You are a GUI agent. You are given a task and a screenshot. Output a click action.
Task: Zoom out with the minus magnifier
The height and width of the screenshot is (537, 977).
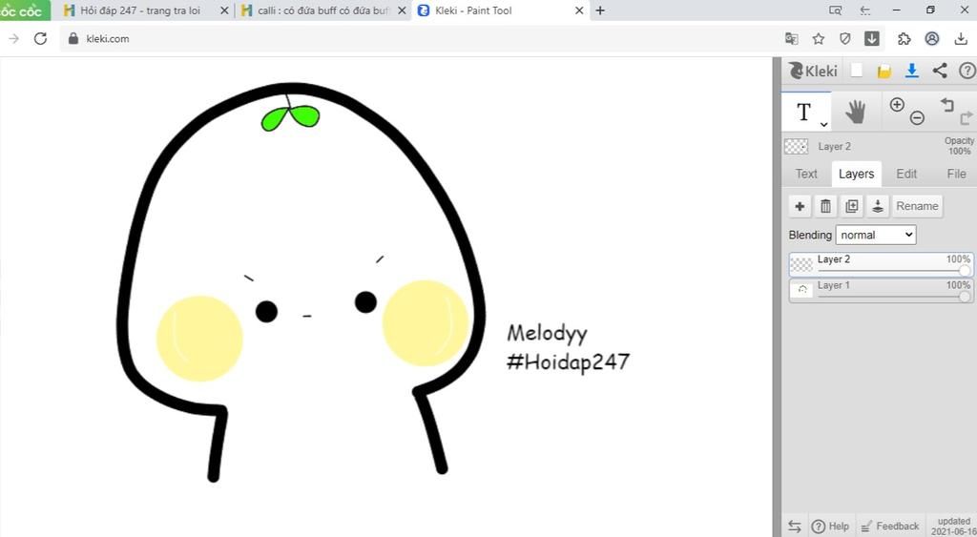tap(917, 117)
